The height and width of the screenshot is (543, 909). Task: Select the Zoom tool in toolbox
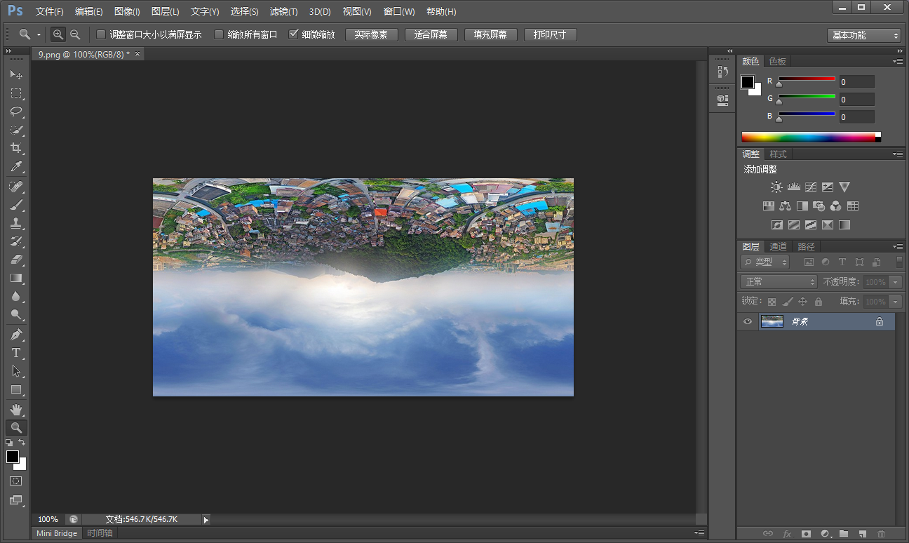pyautogui.click(x=16, y=428)
